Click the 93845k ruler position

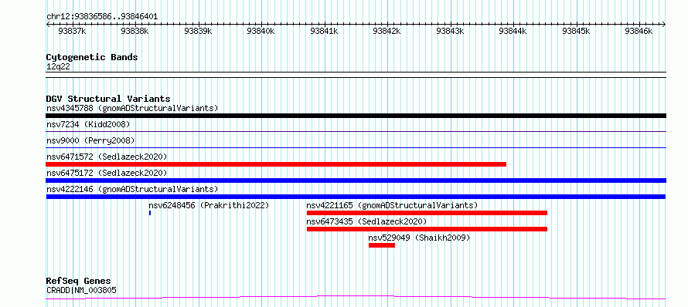(576, 31)
